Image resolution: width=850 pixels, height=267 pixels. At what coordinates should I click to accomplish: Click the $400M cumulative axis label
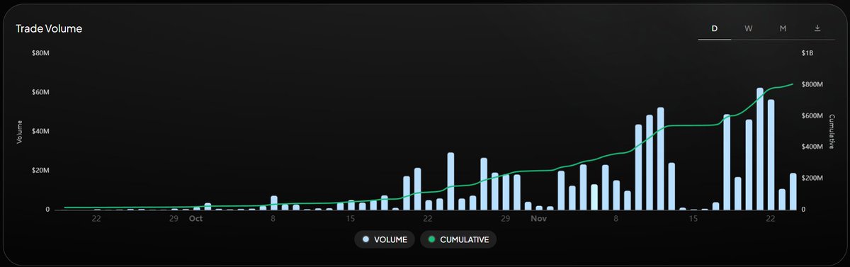(812, 147)
